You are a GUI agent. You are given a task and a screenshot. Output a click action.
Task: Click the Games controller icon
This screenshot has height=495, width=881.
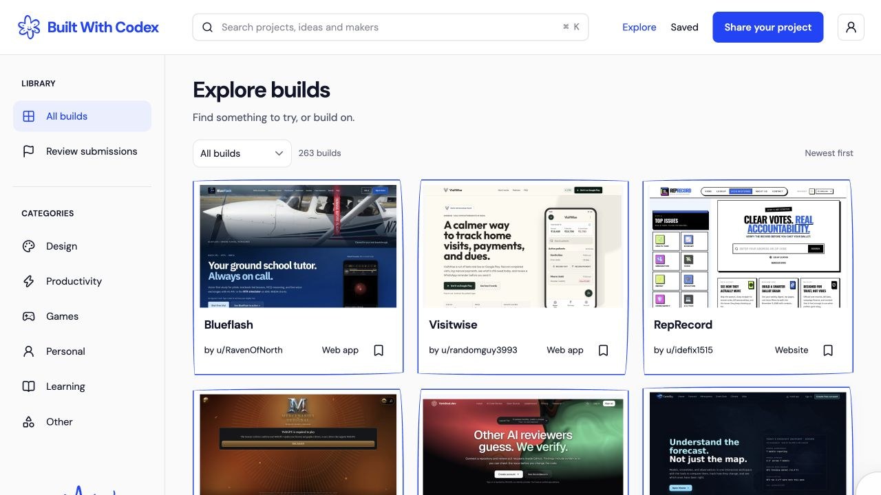point(29,316)
